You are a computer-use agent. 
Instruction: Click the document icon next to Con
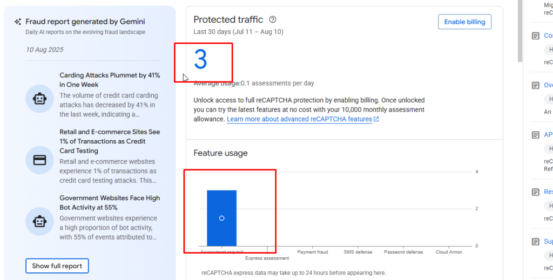(536, 36)
